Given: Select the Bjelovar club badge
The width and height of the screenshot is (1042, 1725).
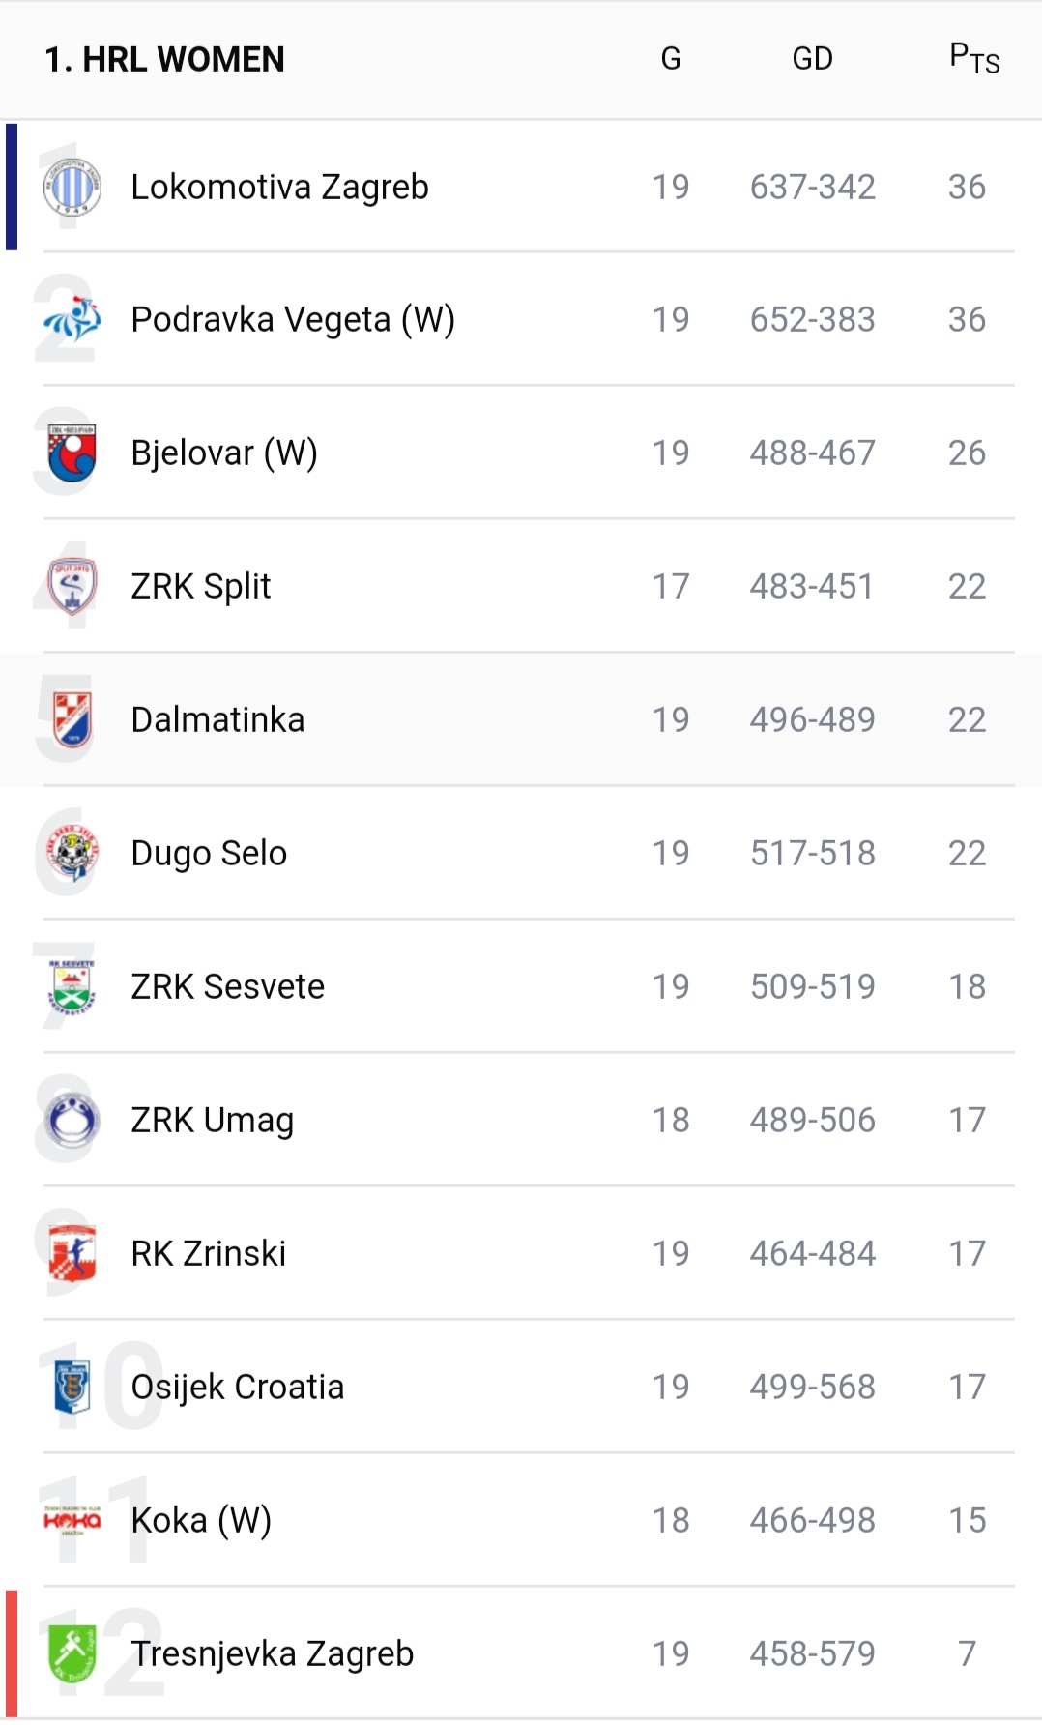Looking at the screenshot, I should point(72,453).
